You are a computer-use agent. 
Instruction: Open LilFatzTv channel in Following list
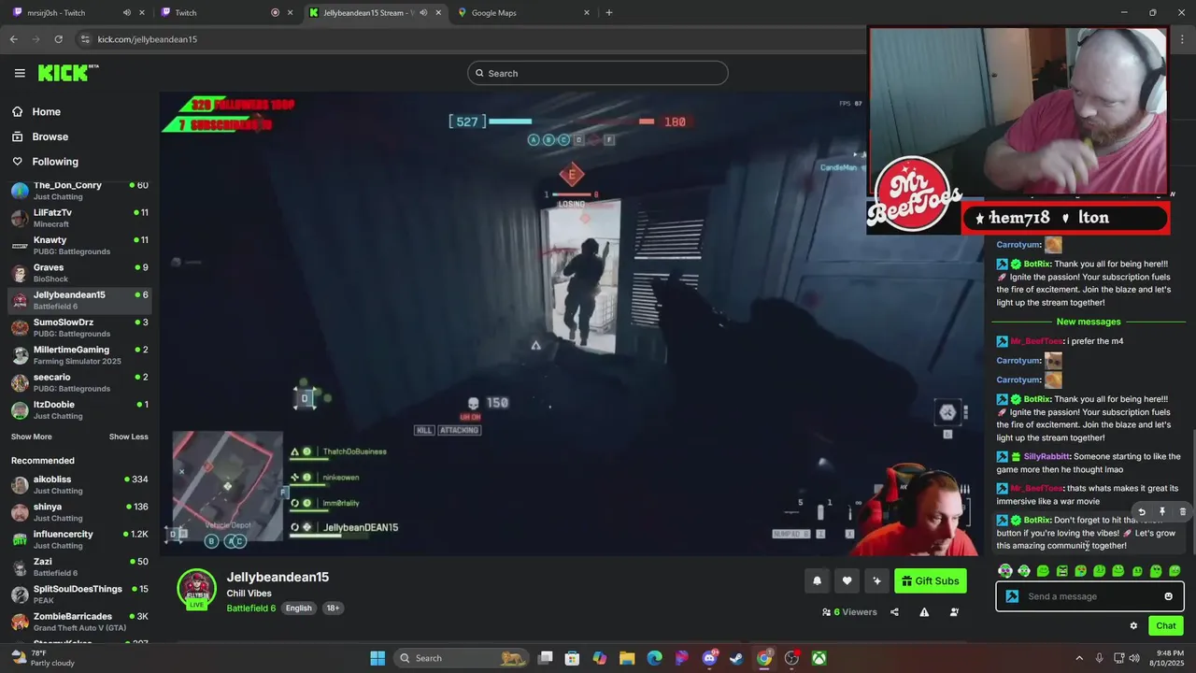[x=79, y=218]
